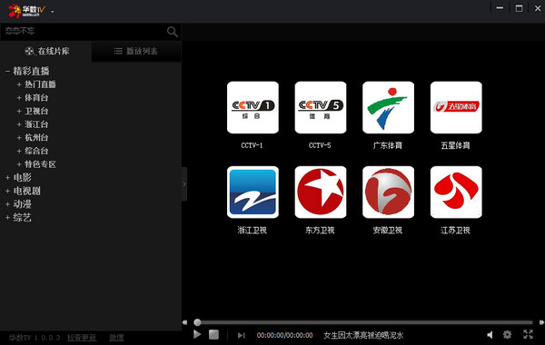Screen dimensions: 545x345
Task: Start playback with the play button
Action: click(197, 335)
